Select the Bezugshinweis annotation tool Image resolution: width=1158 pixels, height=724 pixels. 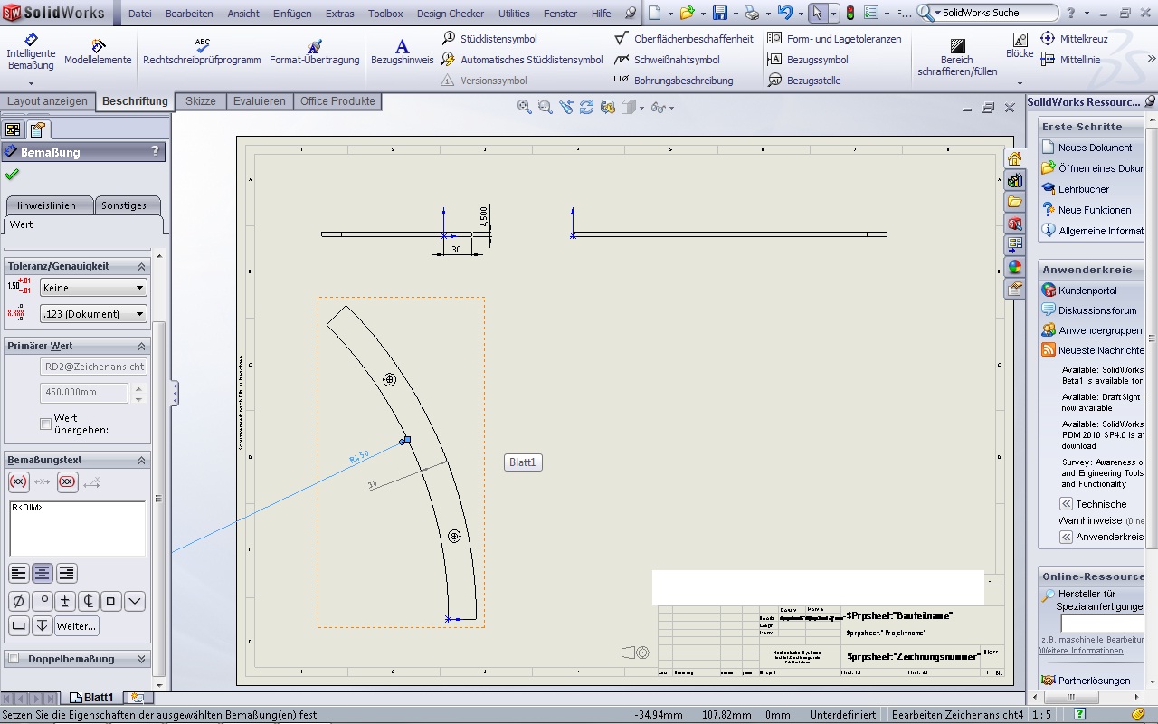pos(402,52)
